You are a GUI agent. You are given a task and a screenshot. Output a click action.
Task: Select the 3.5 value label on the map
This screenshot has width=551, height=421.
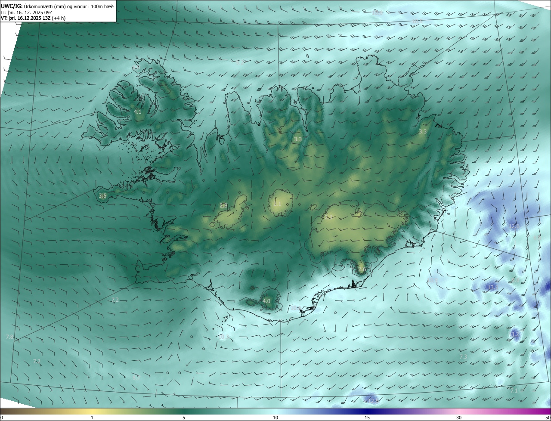point(102,195)
